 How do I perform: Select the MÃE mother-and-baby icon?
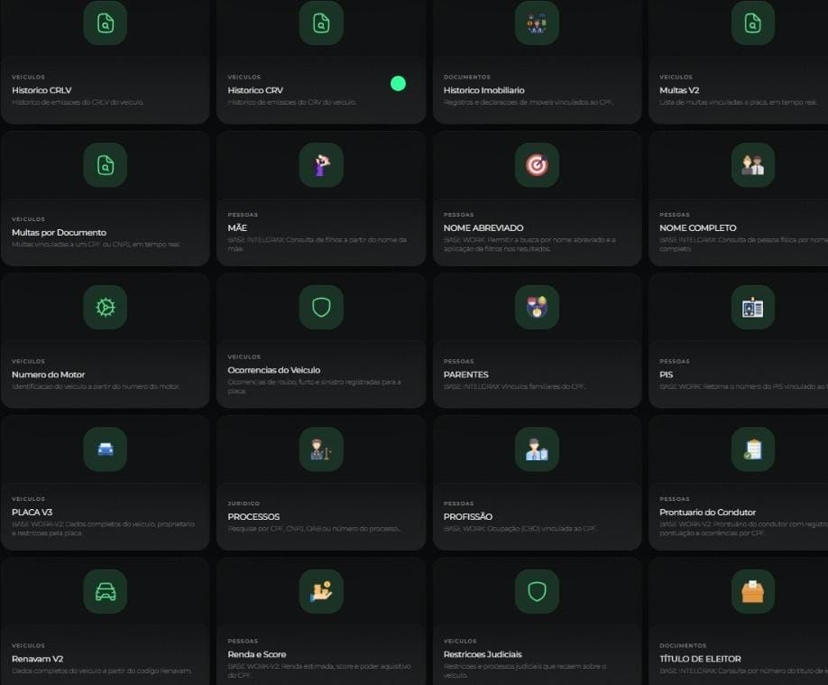[x=321, y=165]
